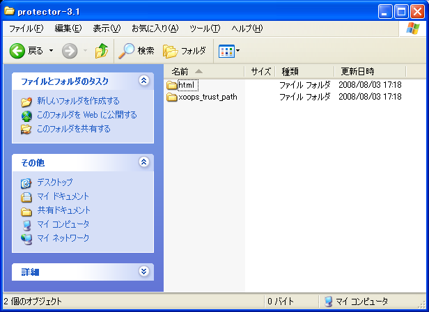The height and width of the screenshot is (312, 429).
Task: Open the view mode dropdown arrow
Action: [x=237, y=51]
